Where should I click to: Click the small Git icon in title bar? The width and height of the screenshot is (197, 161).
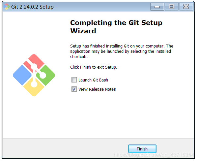click(x=6, y=7)
